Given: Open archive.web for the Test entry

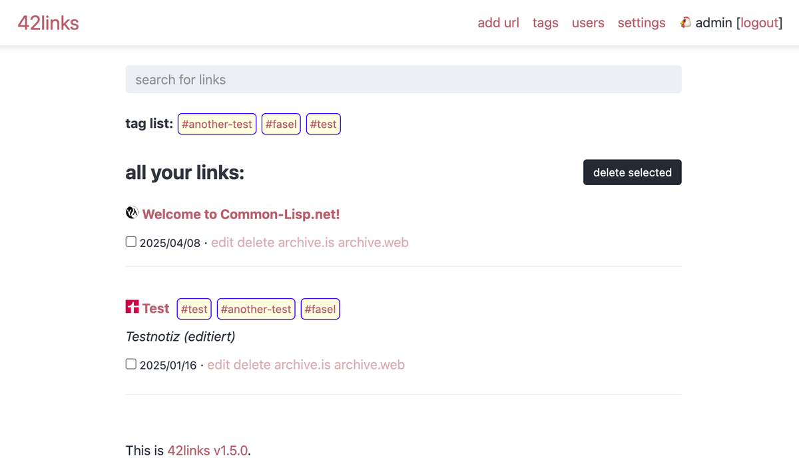Looking at the screenshot, I should (369, 365).
